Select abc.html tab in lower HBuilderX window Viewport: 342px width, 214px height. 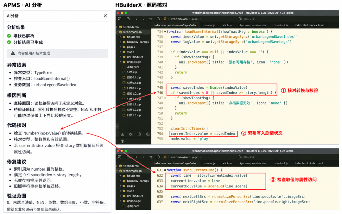point(227,163)
